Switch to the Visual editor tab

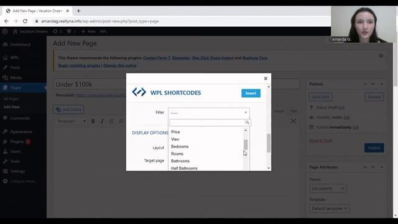[279, 111]
